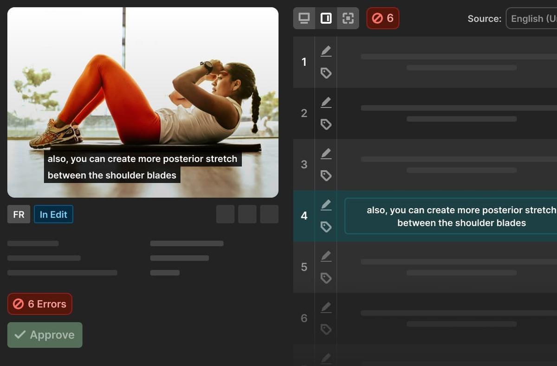View the 6 Errors summary badge
The width and height of the screenshot is (557, 366).
tap(39, 304)
